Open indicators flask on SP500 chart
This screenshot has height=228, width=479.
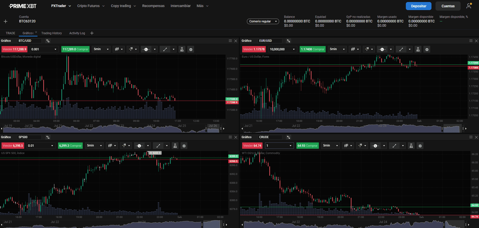[x=175, y=146]
